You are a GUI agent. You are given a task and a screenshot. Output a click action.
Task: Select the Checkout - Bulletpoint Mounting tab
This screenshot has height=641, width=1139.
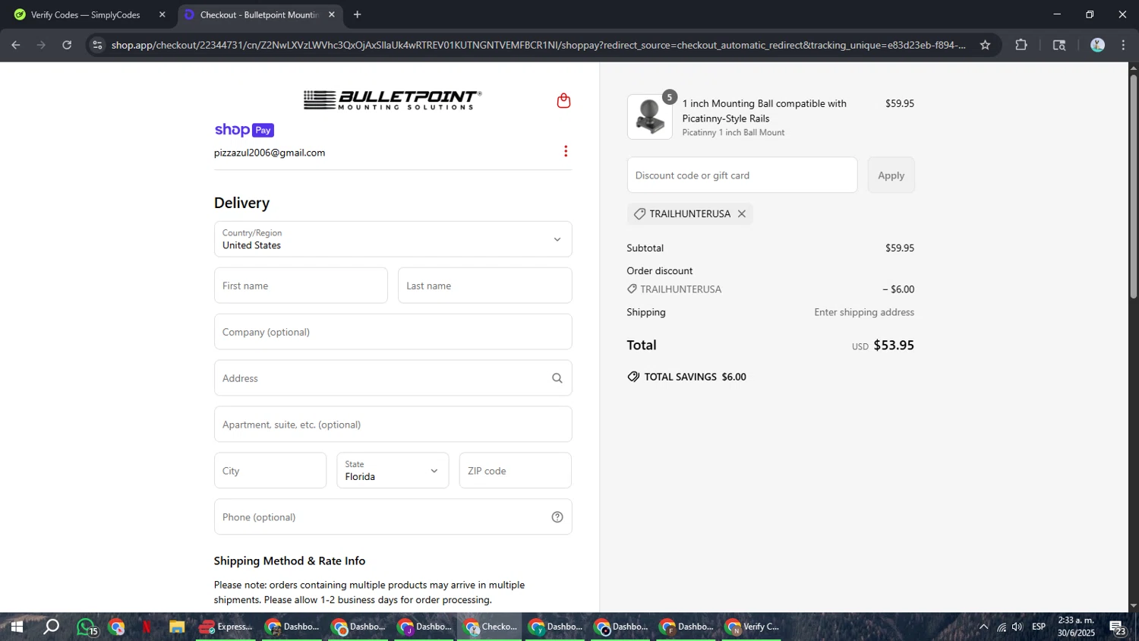point(260,14)
